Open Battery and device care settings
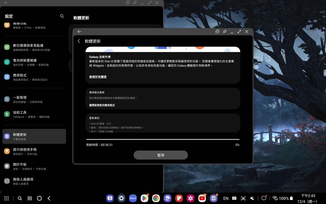Image resolution: width=326 pixels, height=204 pixels. coord(34,62)
